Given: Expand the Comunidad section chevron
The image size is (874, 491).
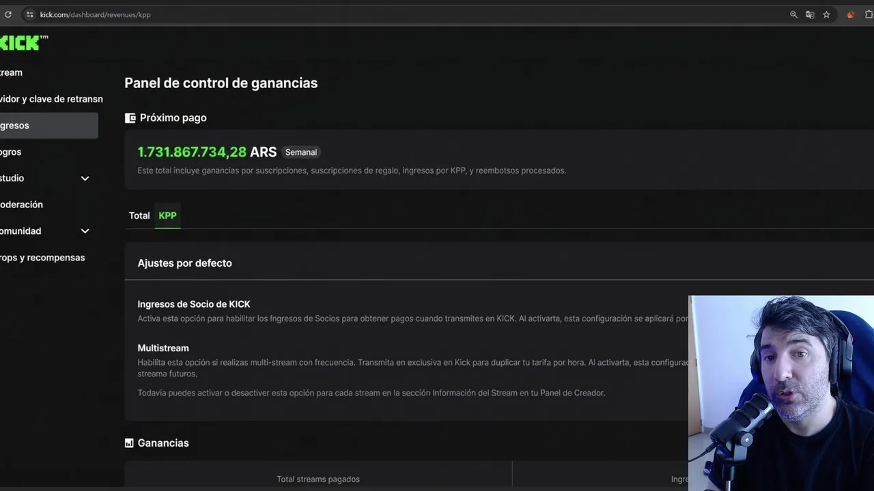Looking at the screenshot, I should 85,231.
